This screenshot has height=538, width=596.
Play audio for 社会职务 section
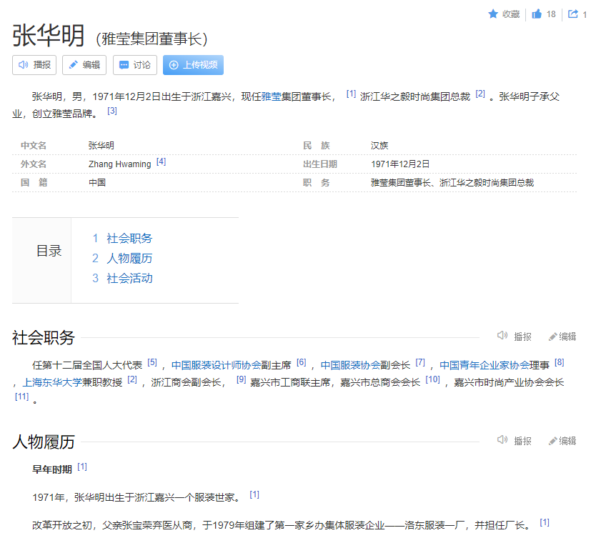tap(515, 337)
